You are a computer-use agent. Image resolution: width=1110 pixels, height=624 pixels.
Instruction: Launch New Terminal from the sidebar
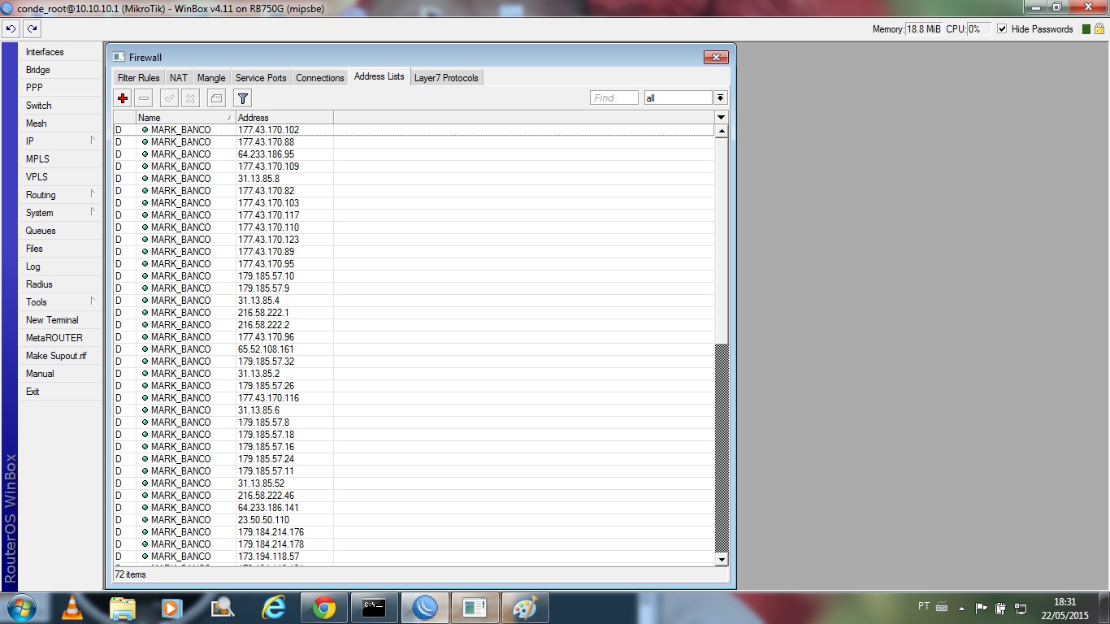point(60,320)
